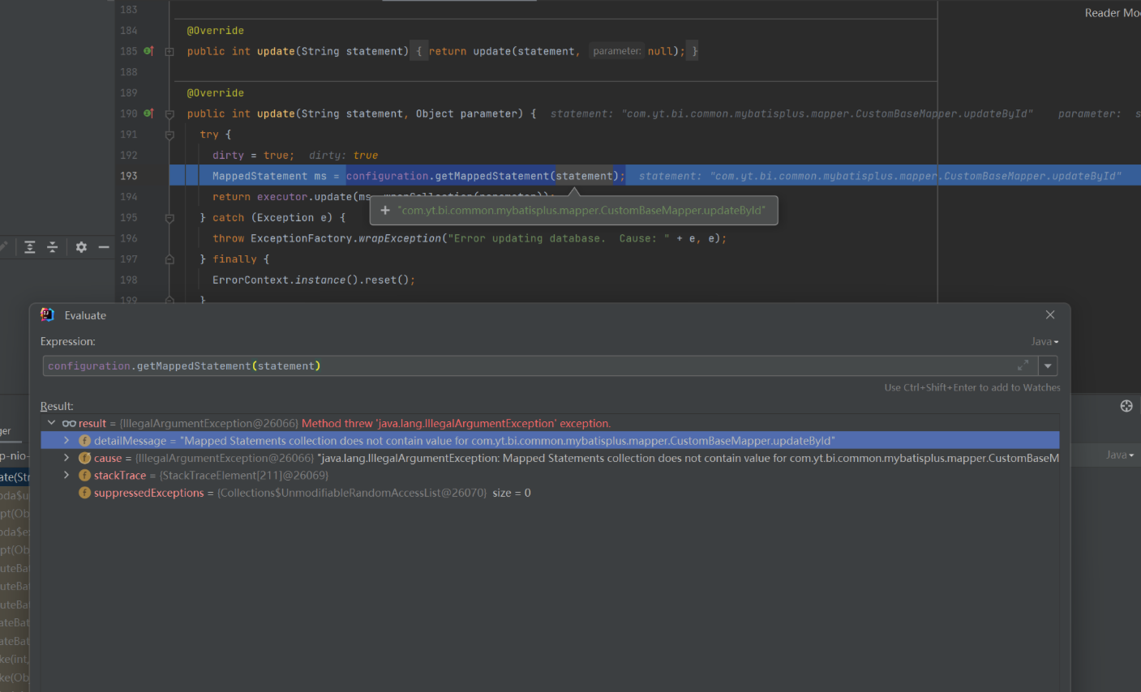Click the diff settings gear icon
This screenshot has height=692, width=1141.
point(80,247)
